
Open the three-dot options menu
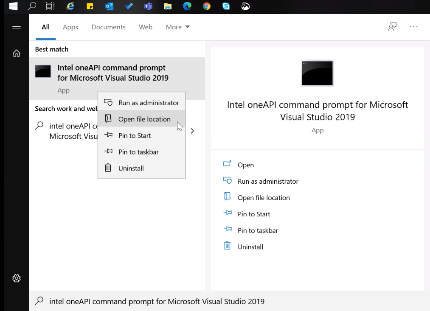pyautogui.click(x=414, y=27)
